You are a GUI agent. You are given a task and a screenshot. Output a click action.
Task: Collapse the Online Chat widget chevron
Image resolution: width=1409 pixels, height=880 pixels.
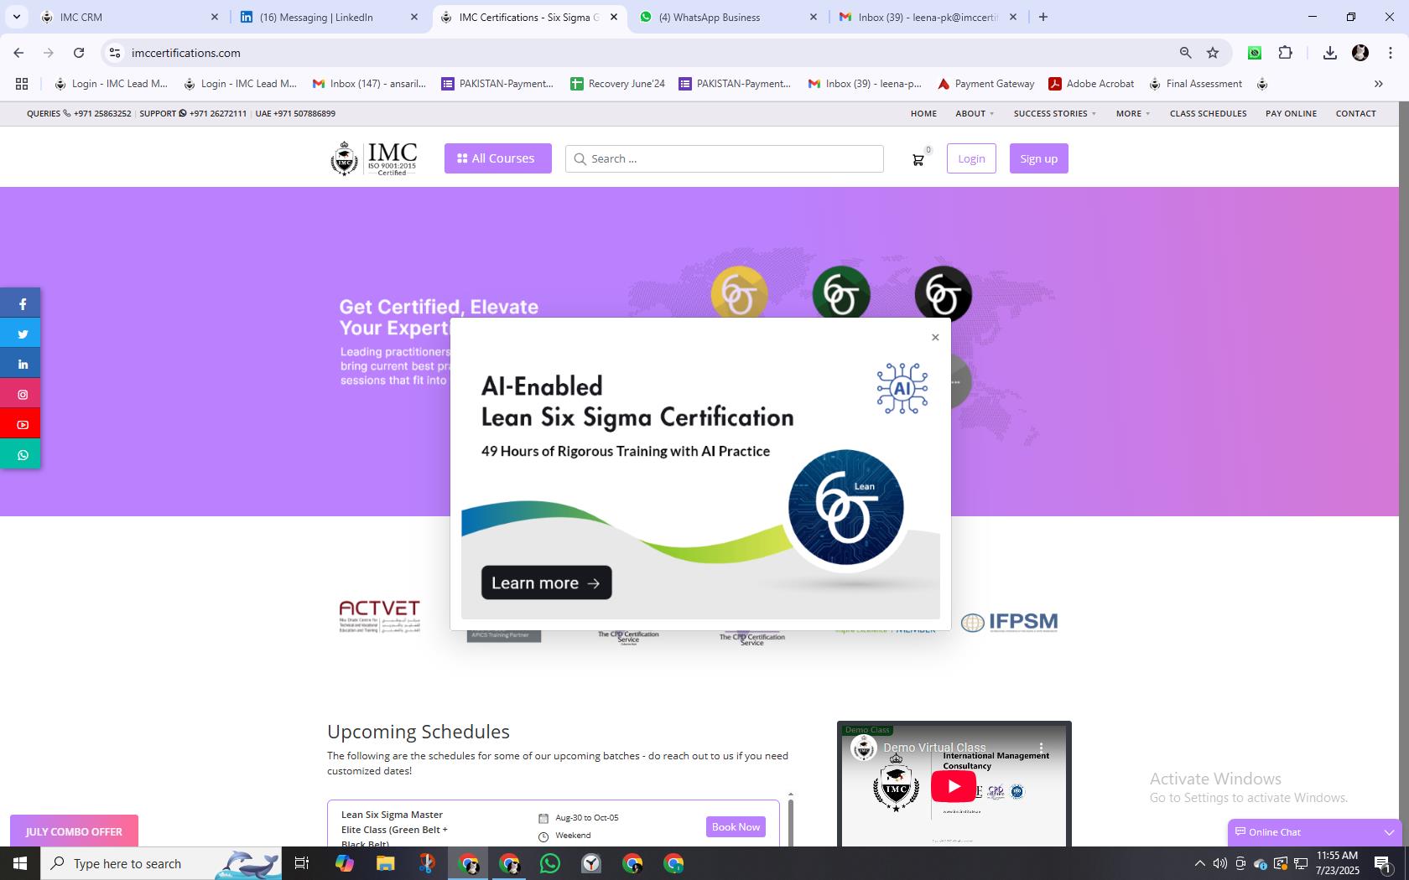[x=1389, y=832]
